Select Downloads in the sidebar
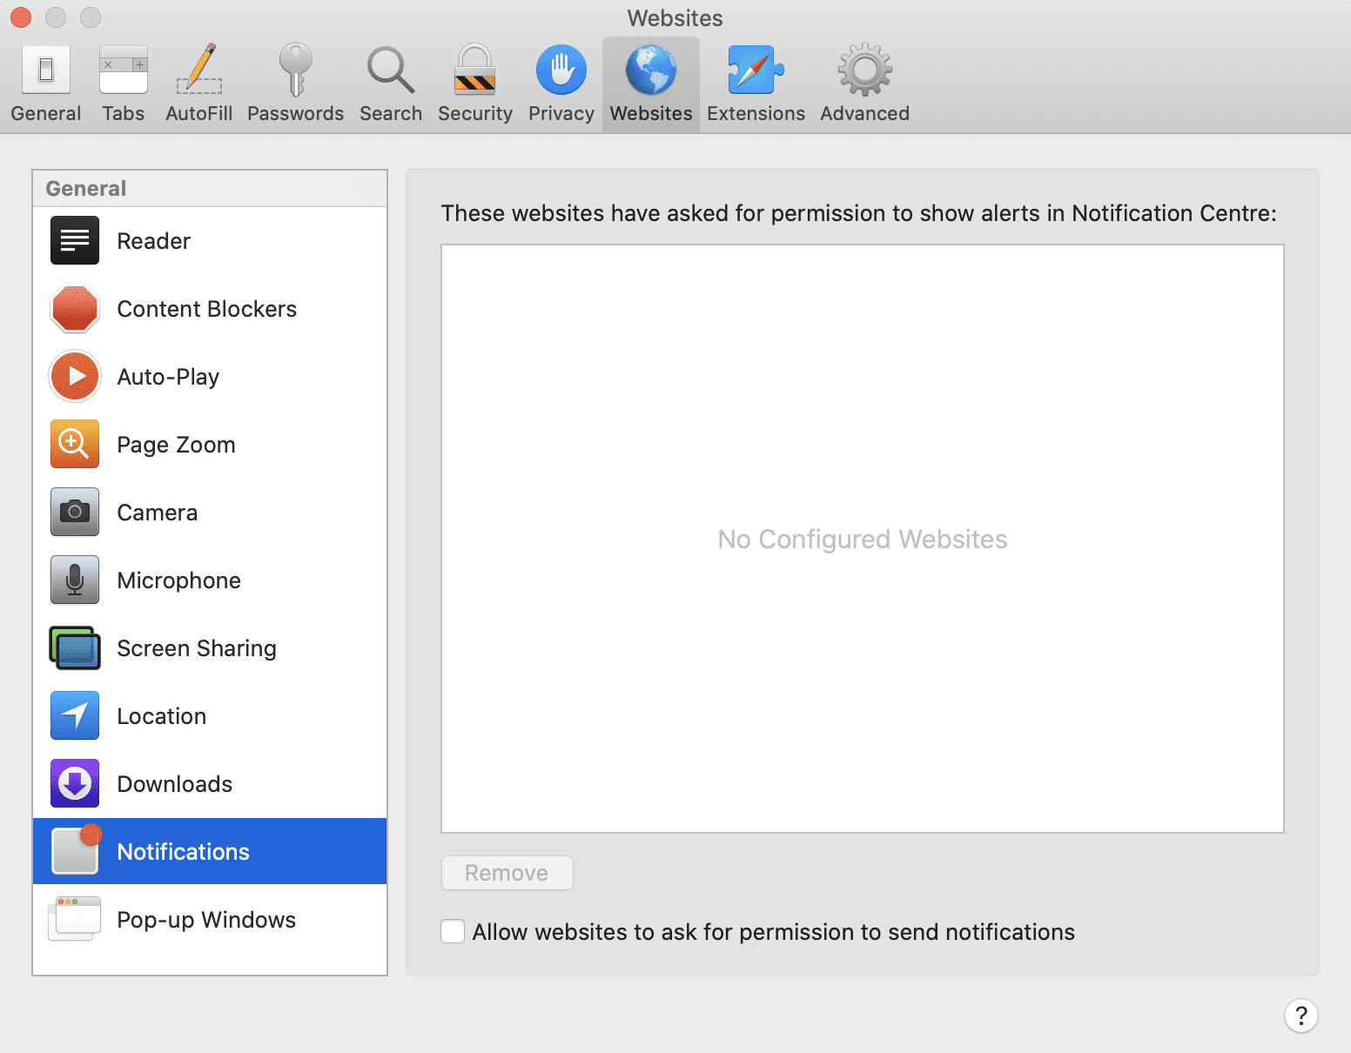 (x=210, y=783)
